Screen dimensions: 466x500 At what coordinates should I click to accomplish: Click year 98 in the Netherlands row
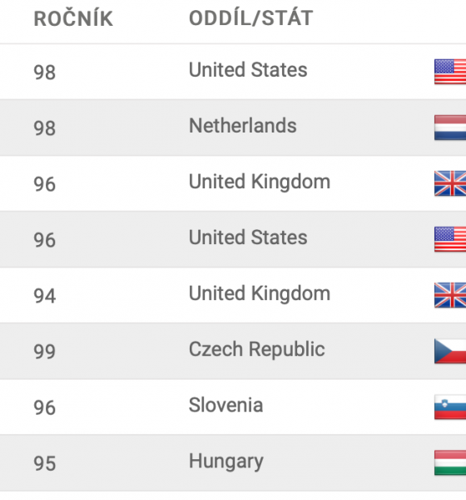(x=45, y=128)
